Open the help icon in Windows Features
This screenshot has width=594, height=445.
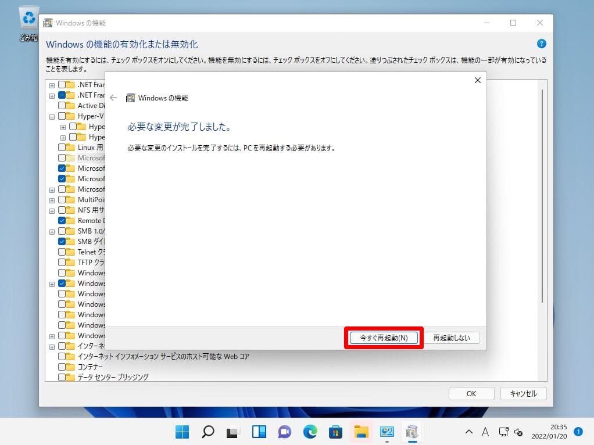click(541, 44)
